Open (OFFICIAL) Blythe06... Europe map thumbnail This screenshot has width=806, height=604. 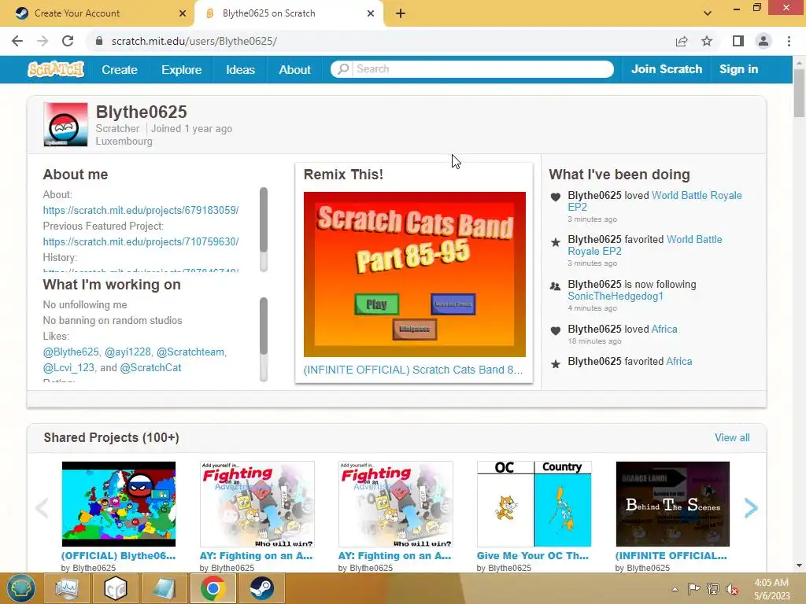(x=119, y=504)
